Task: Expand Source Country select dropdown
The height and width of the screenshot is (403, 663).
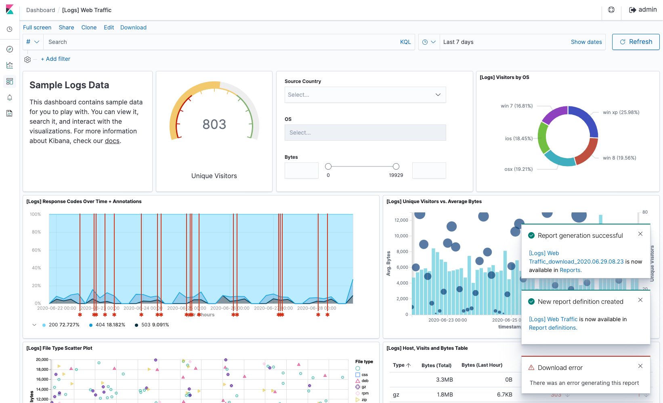Action: point(365,95)
